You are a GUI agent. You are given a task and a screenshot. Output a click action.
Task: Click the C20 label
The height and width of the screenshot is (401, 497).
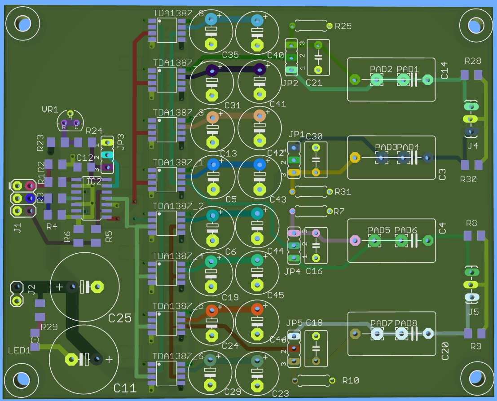pos(445,351)
